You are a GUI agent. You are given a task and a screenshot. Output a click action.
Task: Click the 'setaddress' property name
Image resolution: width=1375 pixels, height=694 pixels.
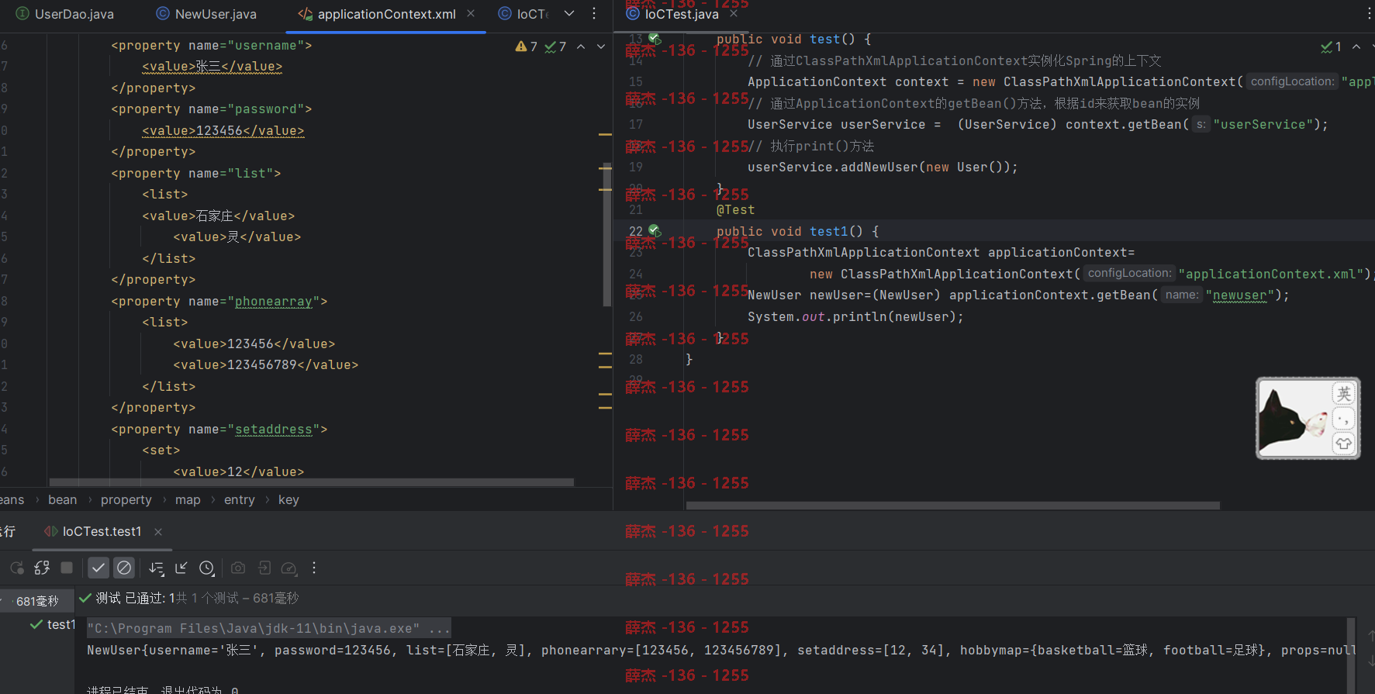click(274, 430)
